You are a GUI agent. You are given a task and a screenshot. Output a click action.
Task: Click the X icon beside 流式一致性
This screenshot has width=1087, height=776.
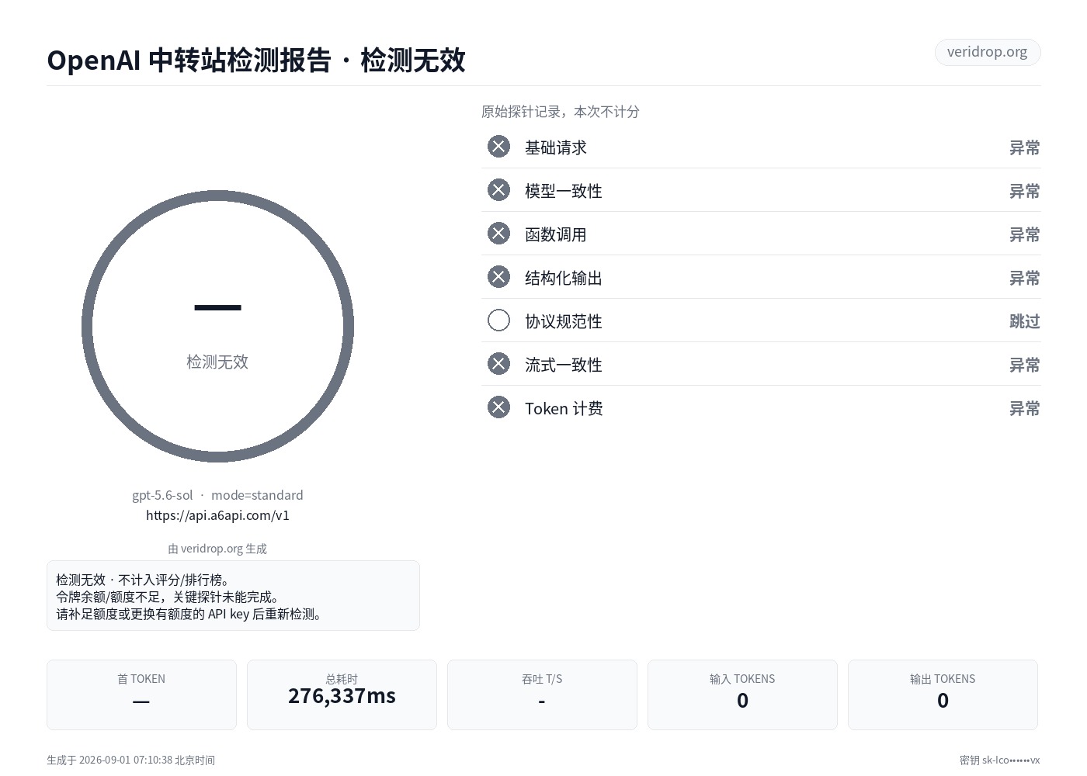(498, 364)
